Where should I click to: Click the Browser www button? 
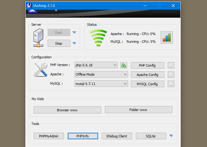67,110
